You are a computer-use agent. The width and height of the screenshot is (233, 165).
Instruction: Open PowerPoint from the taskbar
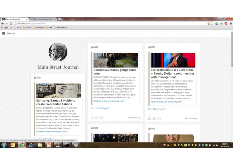(49, 145)
